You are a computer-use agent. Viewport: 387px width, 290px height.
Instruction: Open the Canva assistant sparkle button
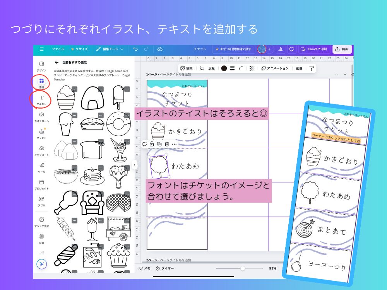click(41, 264)
